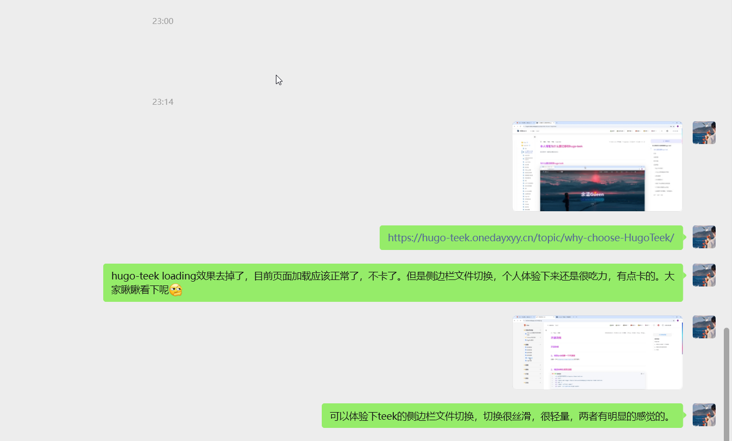Click the 23:00 timestamp label
Screen dimensions: 732x441
(x=163, y=21)
